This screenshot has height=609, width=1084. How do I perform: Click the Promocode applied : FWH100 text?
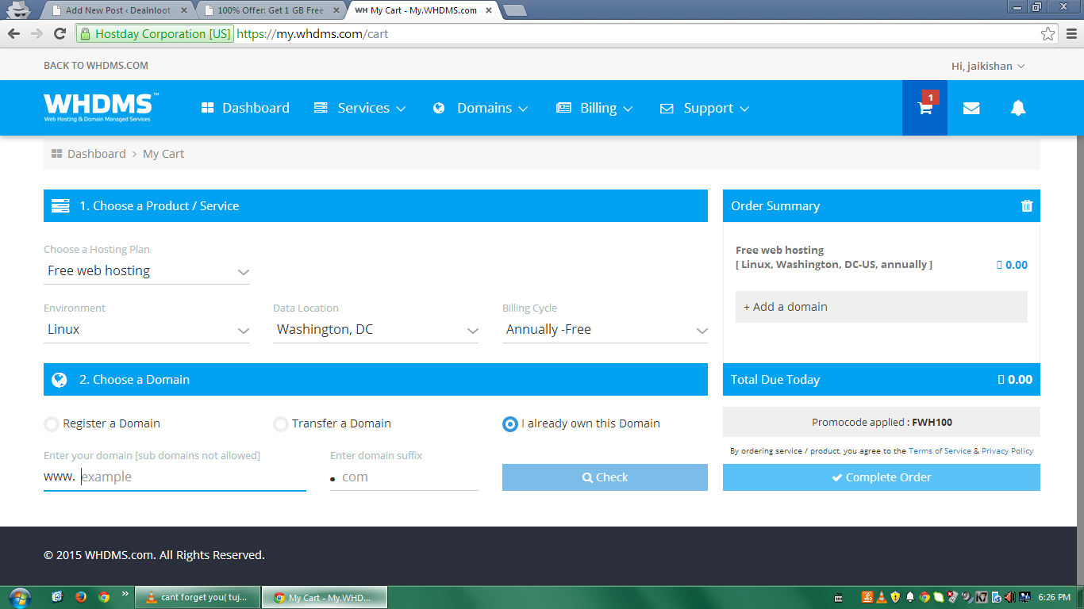coord(882,423)
